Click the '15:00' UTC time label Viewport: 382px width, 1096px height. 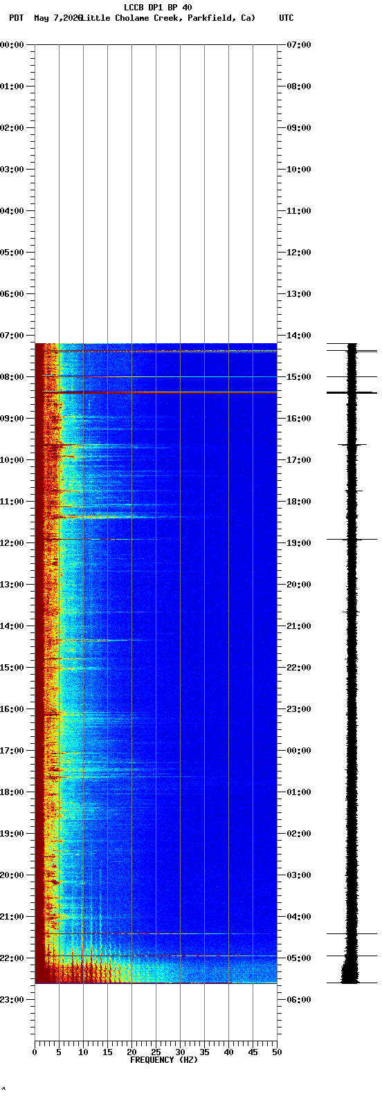click(x=299, y=377)
